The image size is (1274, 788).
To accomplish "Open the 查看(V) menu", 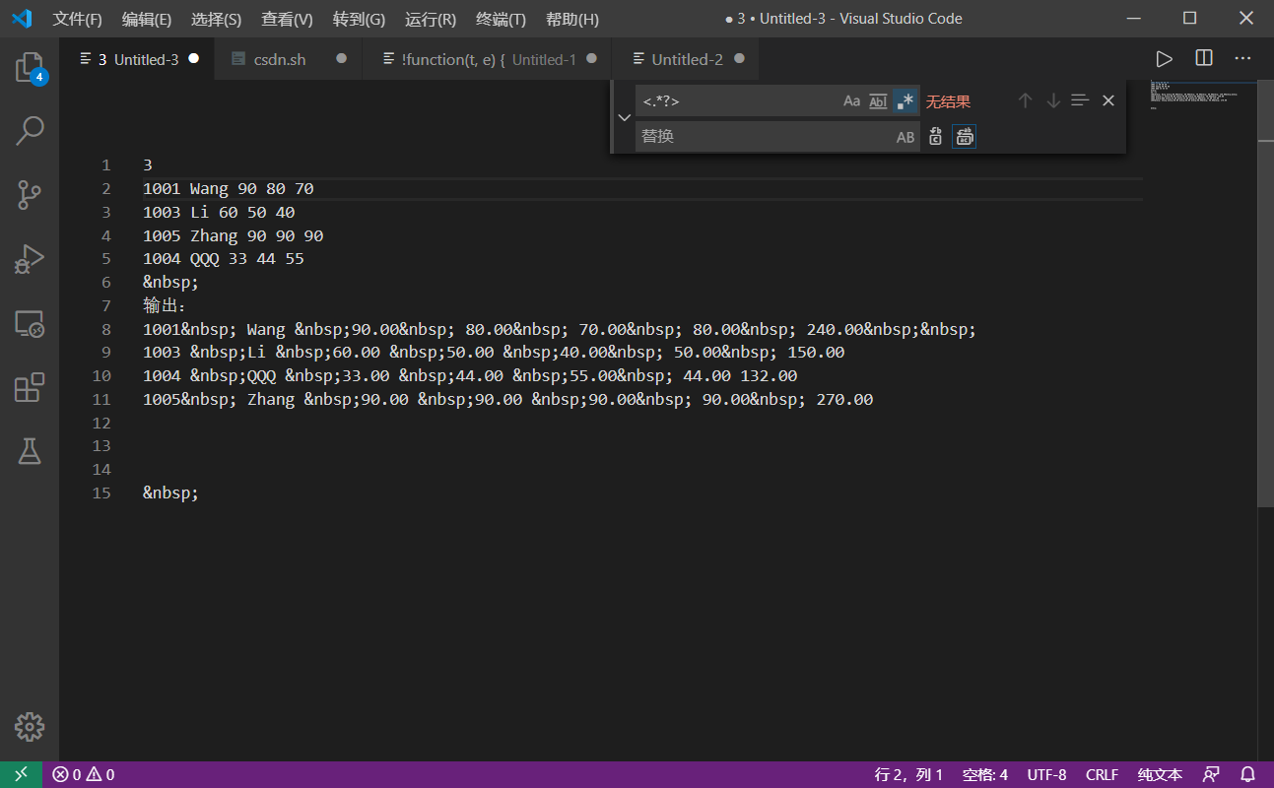I will [x=288, y=19].
